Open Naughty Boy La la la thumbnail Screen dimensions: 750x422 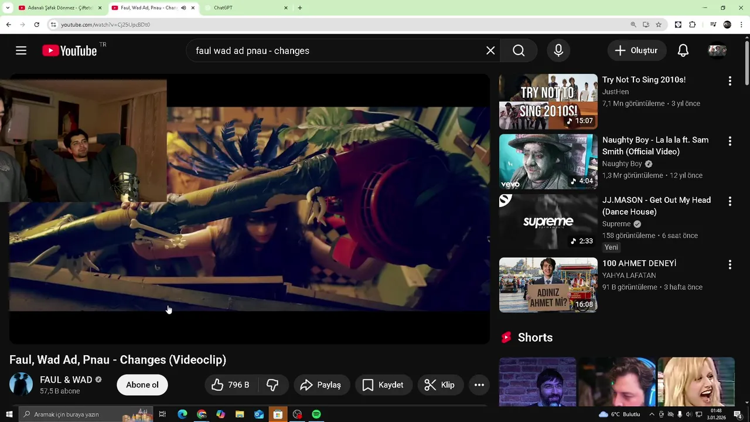[548, 162]
